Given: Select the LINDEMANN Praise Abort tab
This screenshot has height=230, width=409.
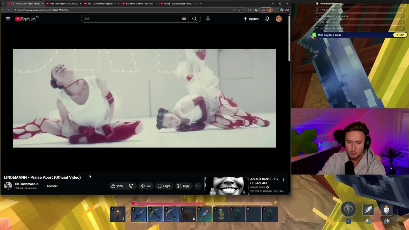Looking at the screenshot, I should [x=26, y=4].
